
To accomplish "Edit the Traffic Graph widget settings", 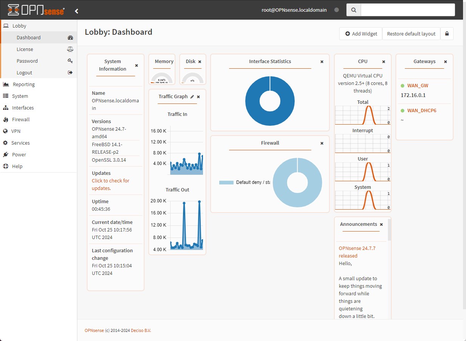I will (192, 97).
